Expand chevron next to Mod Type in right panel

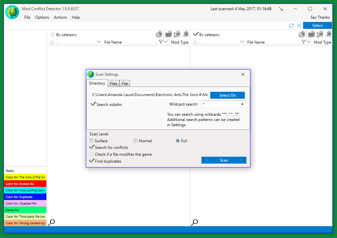309,42
